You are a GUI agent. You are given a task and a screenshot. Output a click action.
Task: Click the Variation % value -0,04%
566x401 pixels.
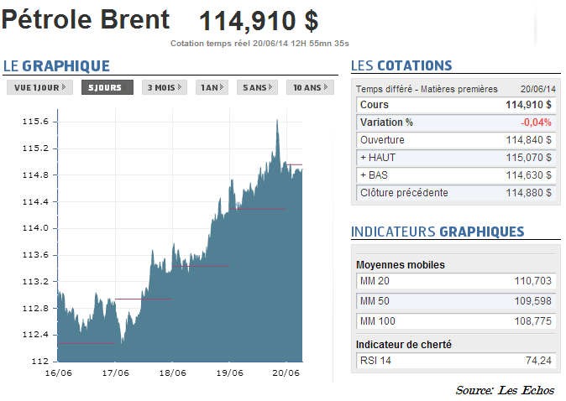536,122
